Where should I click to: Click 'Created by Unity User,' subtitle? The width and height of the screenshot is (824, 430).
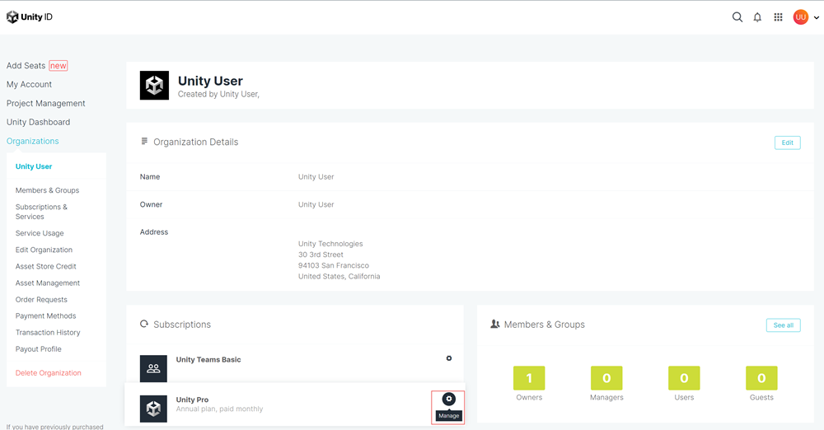pyautogui.click(x=218, y=94)
